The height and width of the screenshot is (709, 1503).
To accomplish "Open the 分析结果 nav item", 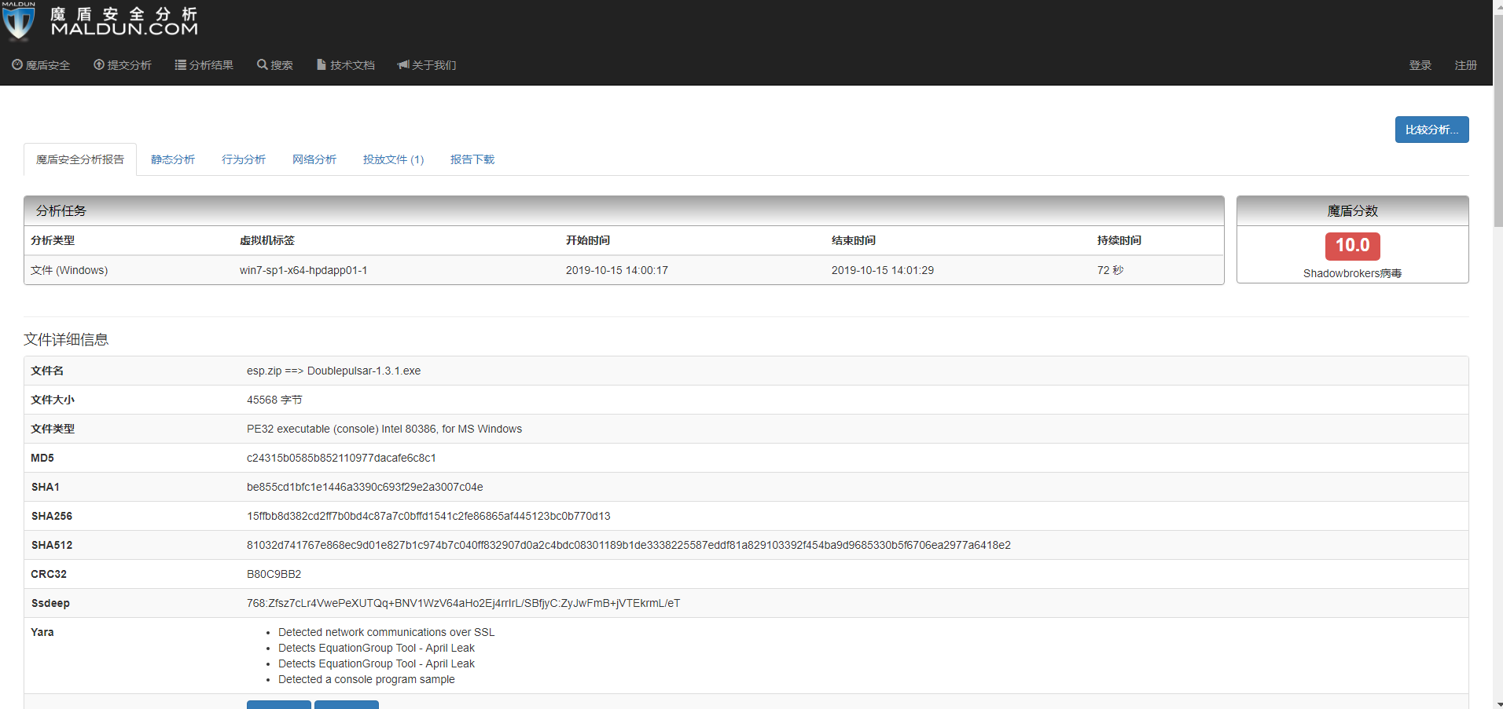I will pyautogui.click(x=204, y=65).
